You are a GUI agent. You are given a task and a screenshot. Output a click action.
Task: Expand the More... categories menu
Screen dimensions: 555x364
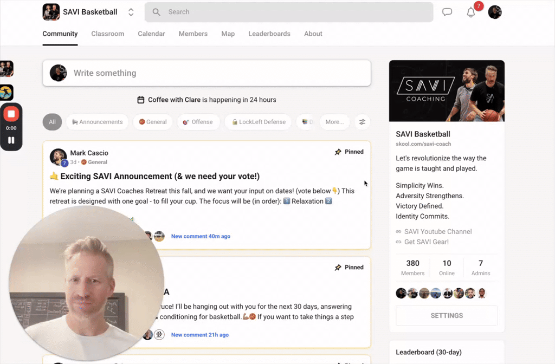[x=334, y=122]
